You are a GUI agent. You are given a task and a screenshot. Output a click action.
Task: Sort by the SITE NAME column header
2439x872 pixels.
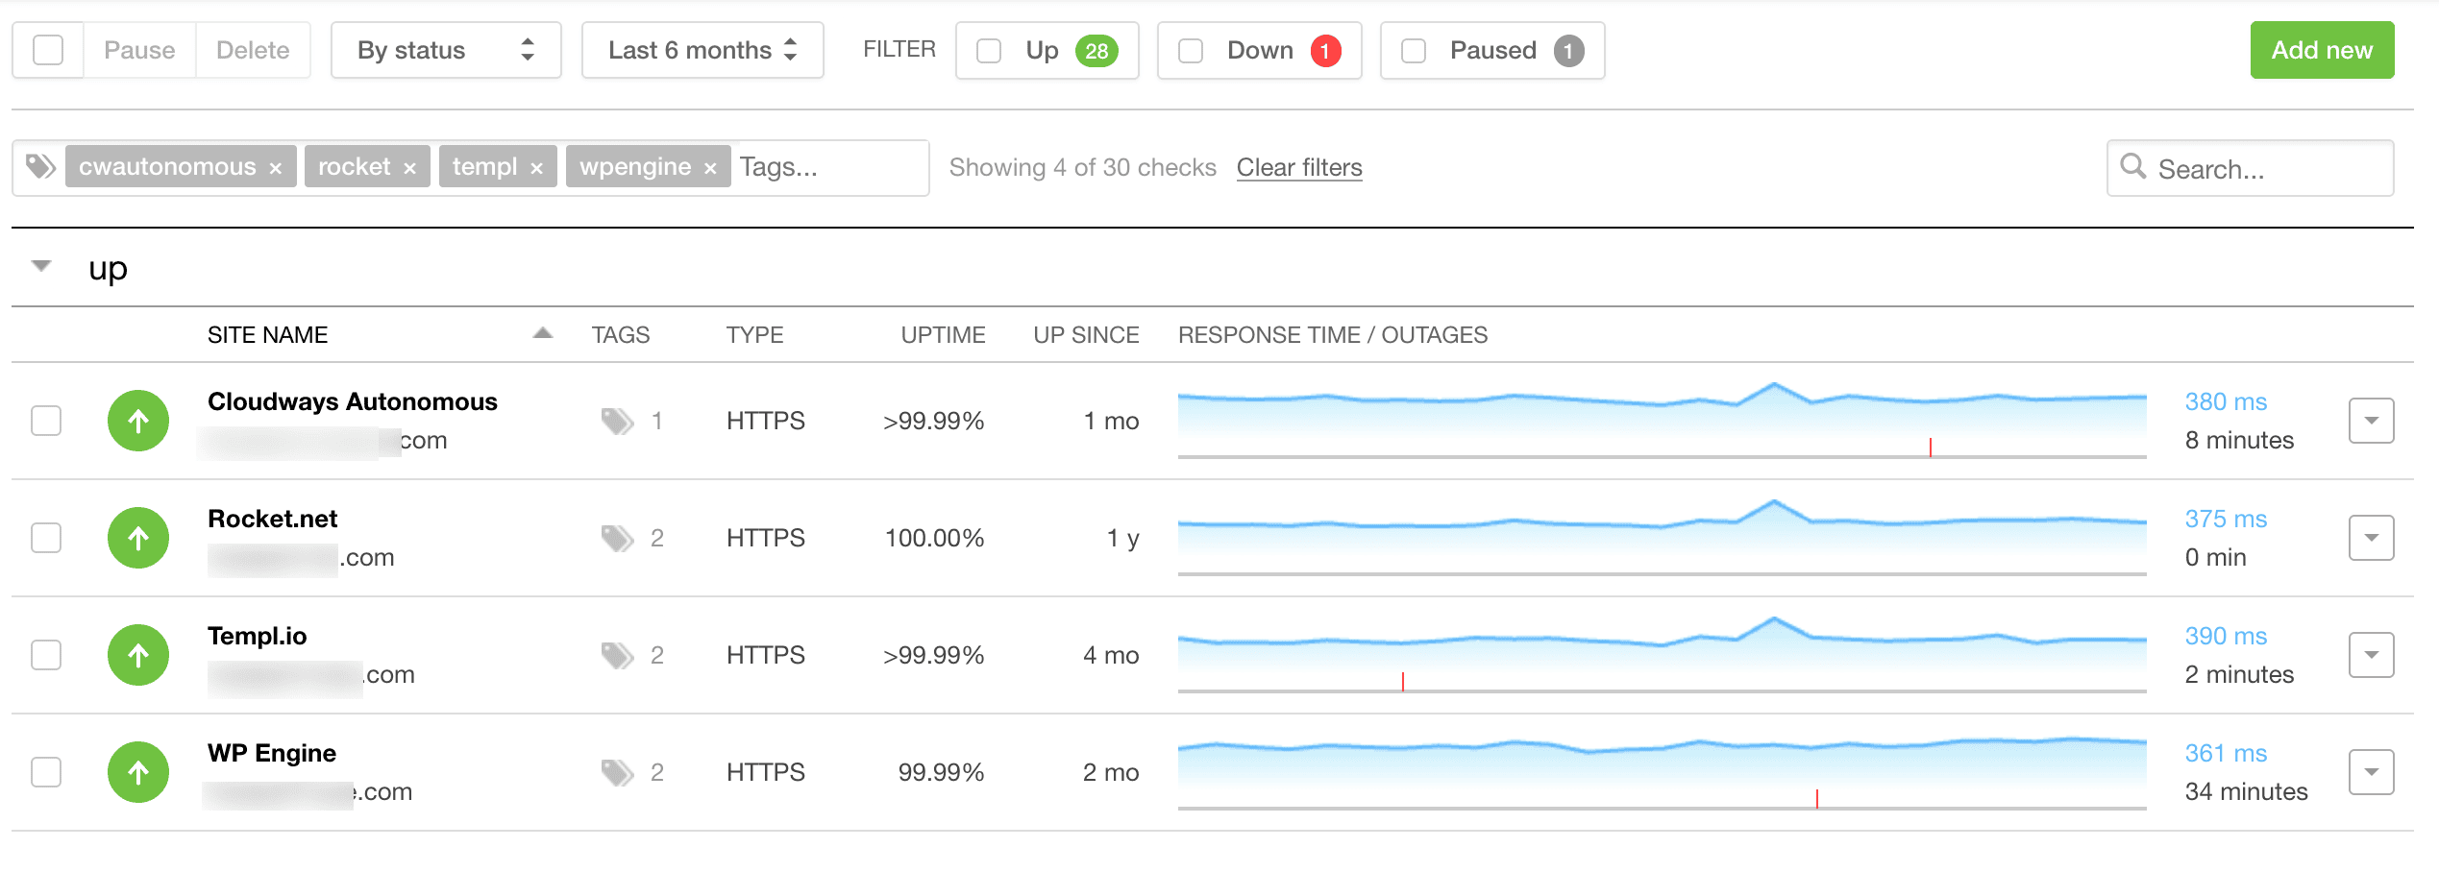(x=268, y=335)
